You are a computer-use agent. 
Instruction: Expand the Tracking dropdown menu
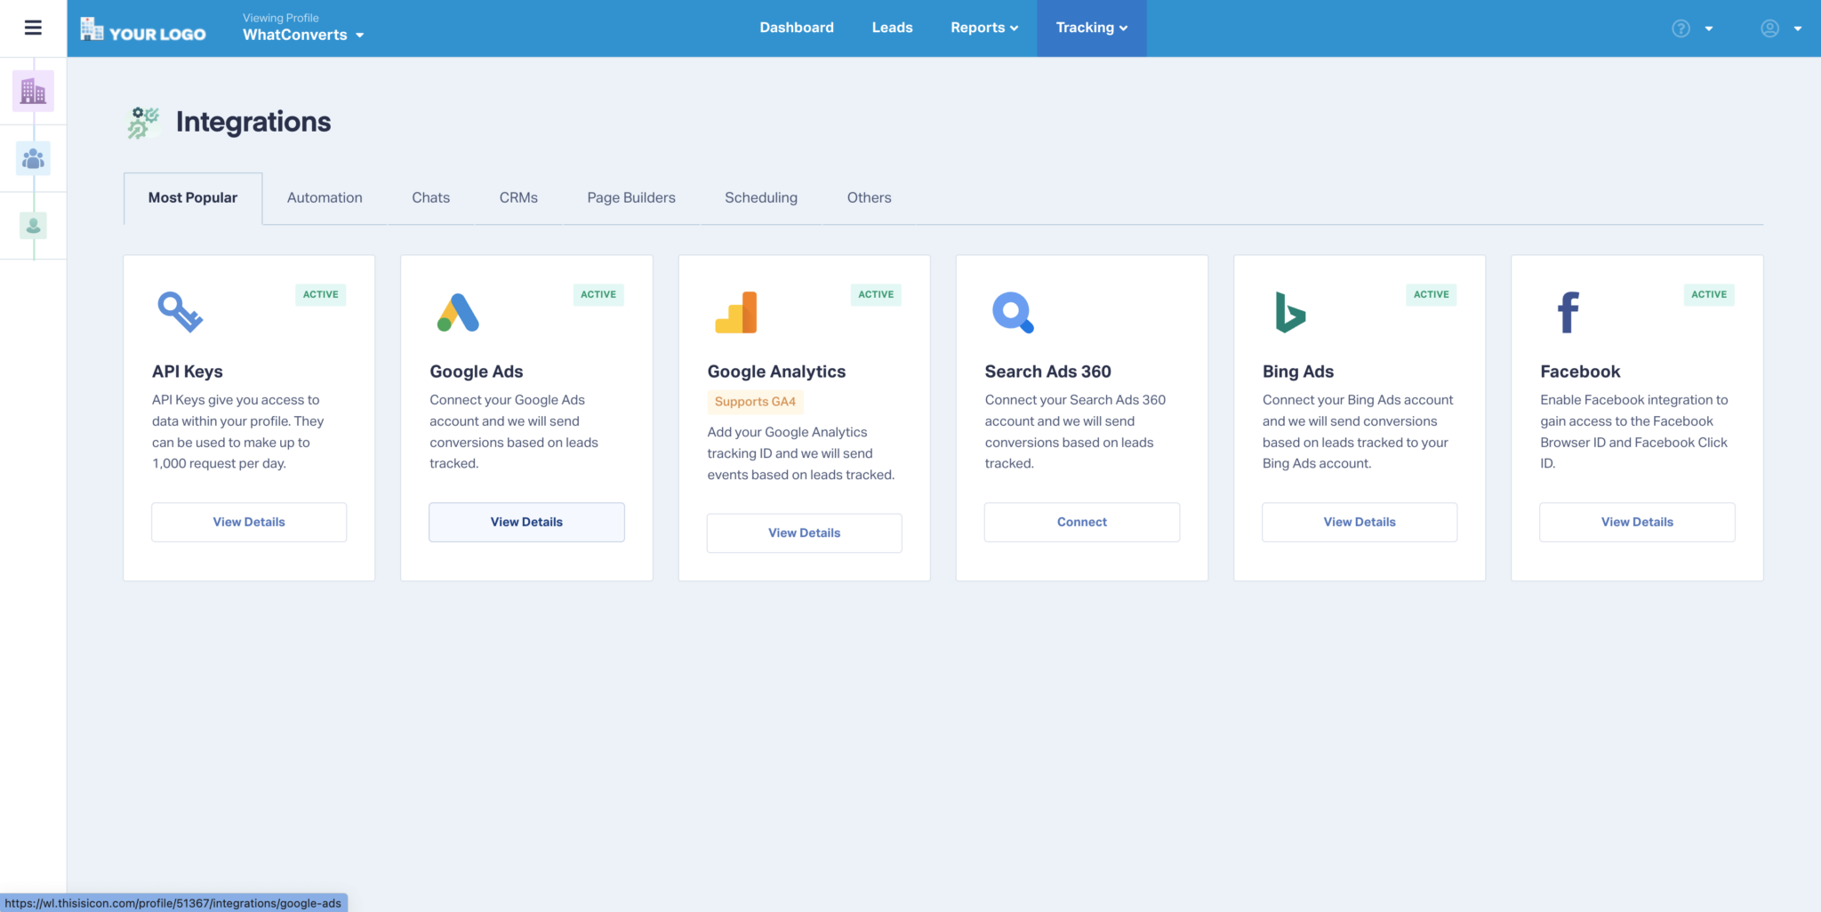(1091, 28)
